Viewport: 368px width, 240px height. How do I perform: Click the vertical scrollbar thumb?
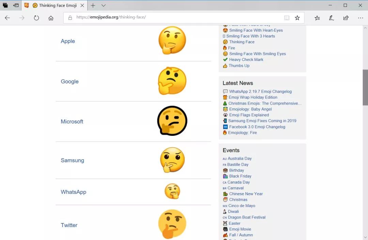(365, 87)
